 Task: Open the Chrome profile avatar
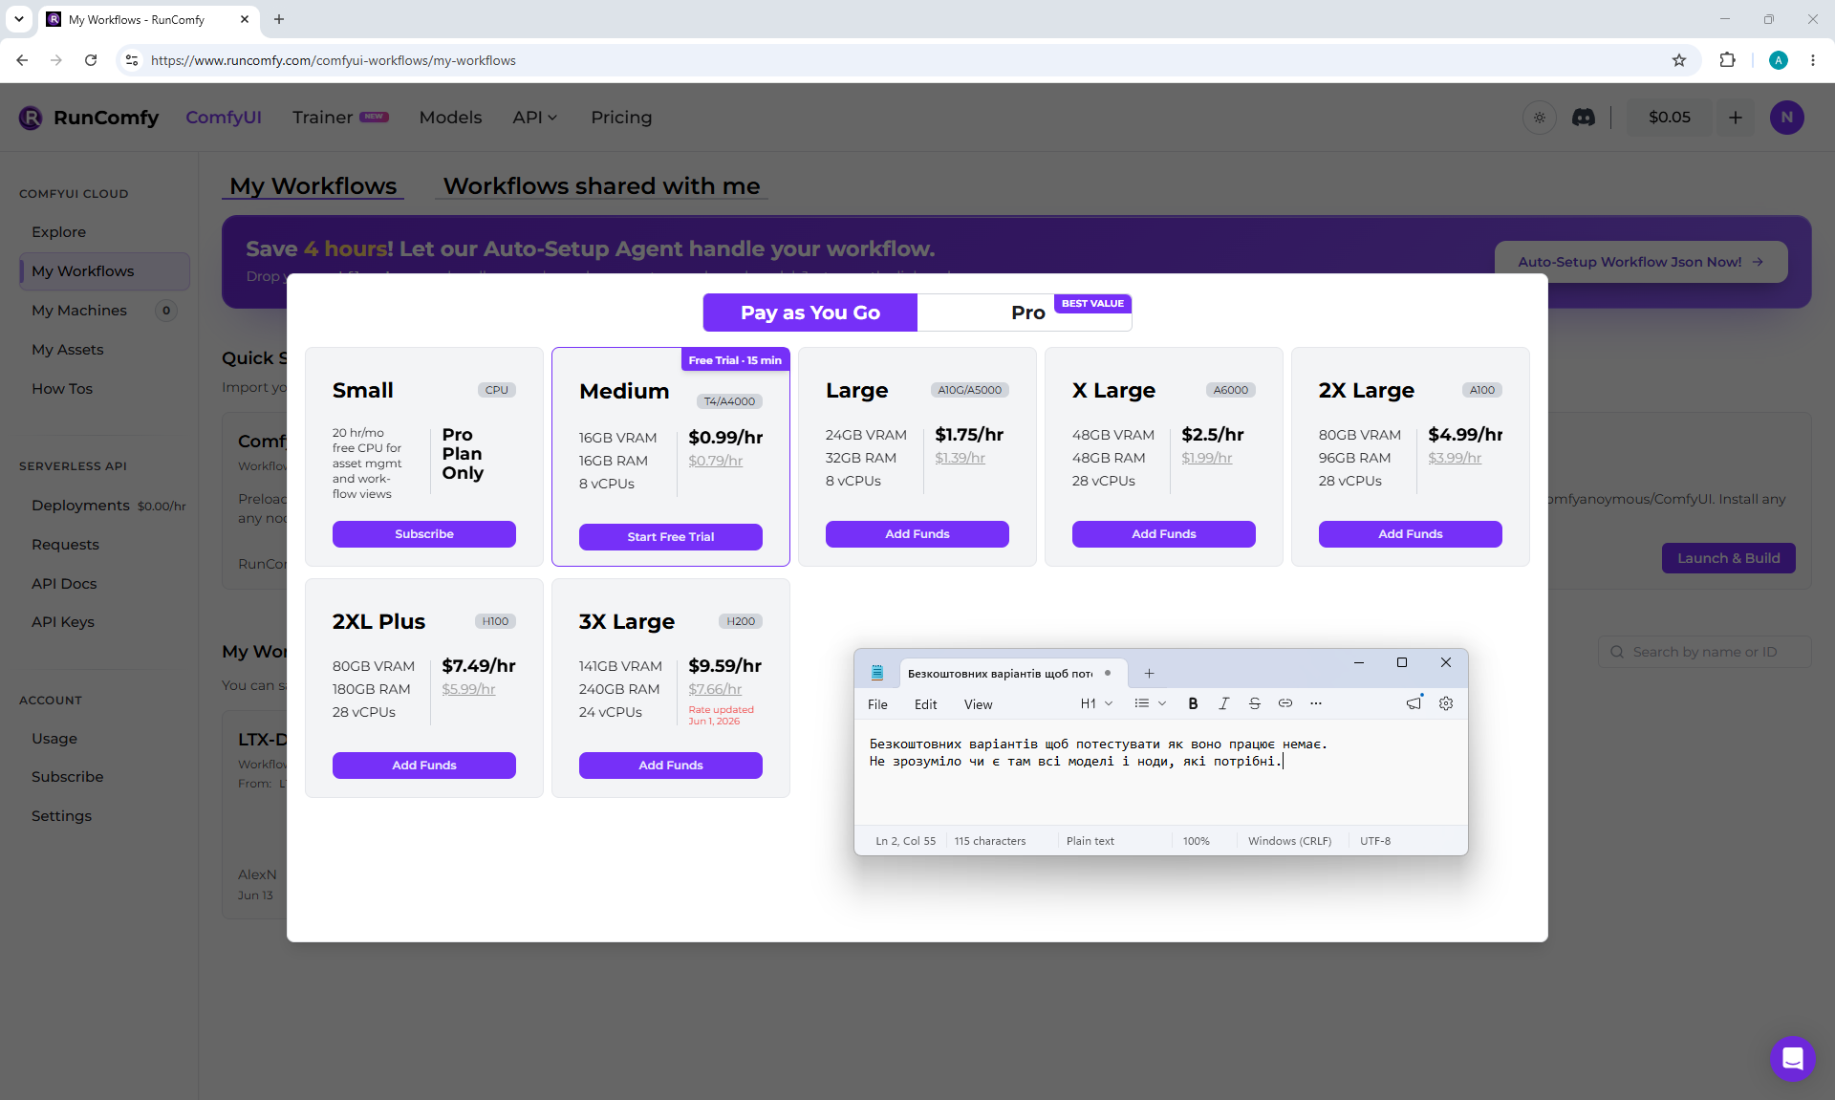point(1779,60)
